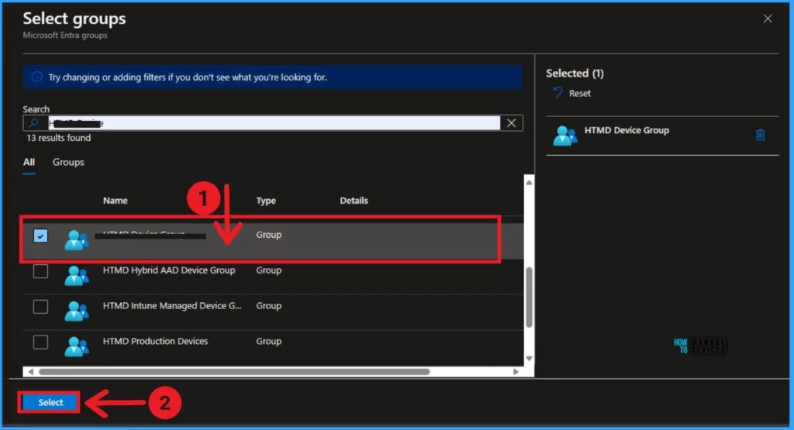Check HTMD Production Devices checkbox
794x430 pixels.
tap(40, 342)
